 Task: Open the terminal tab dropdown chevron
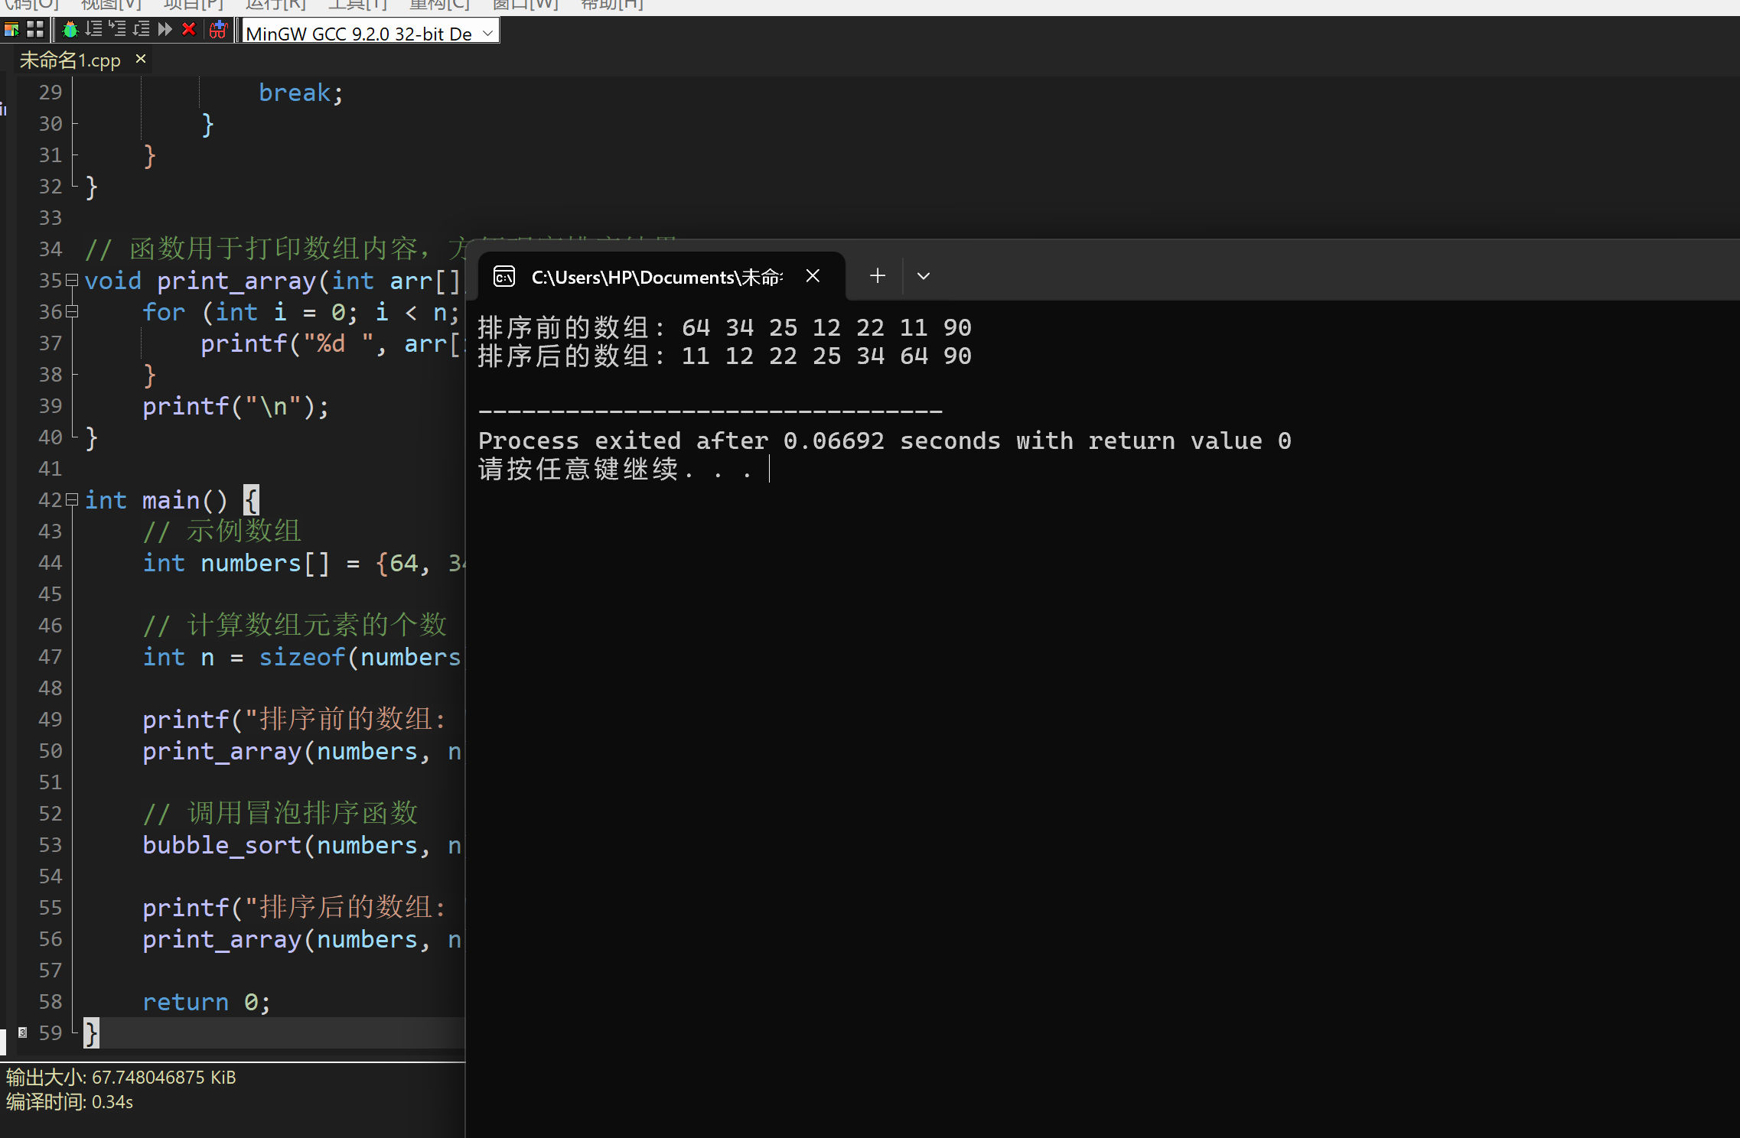click(923, 276)
